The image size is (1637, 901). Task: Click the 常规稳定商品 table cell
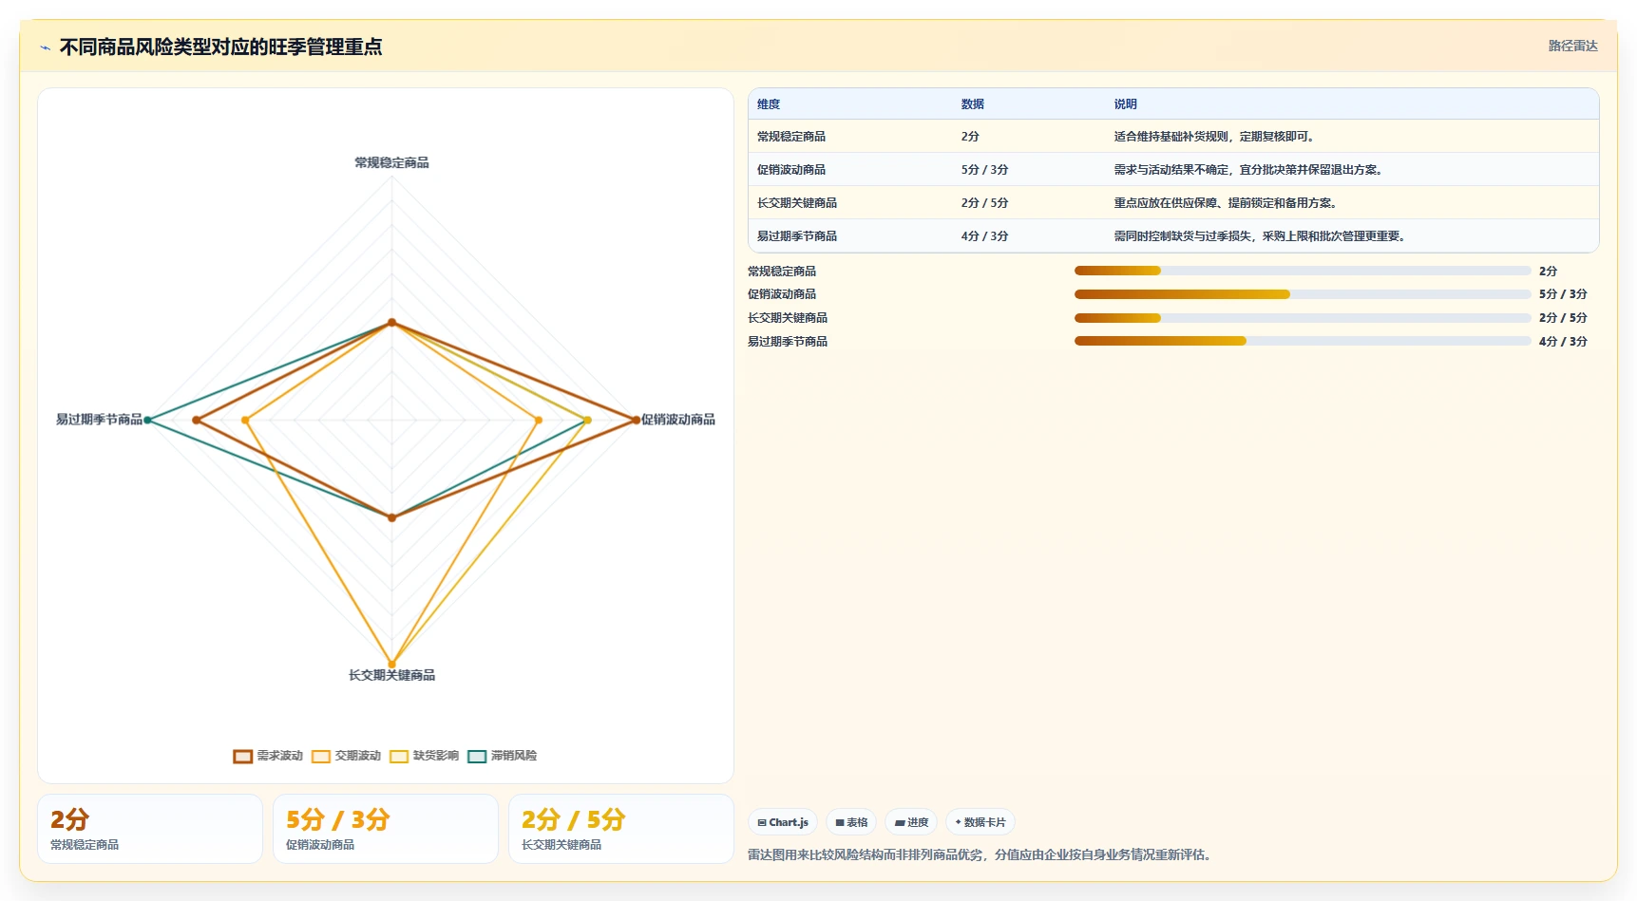click(791, 137)
